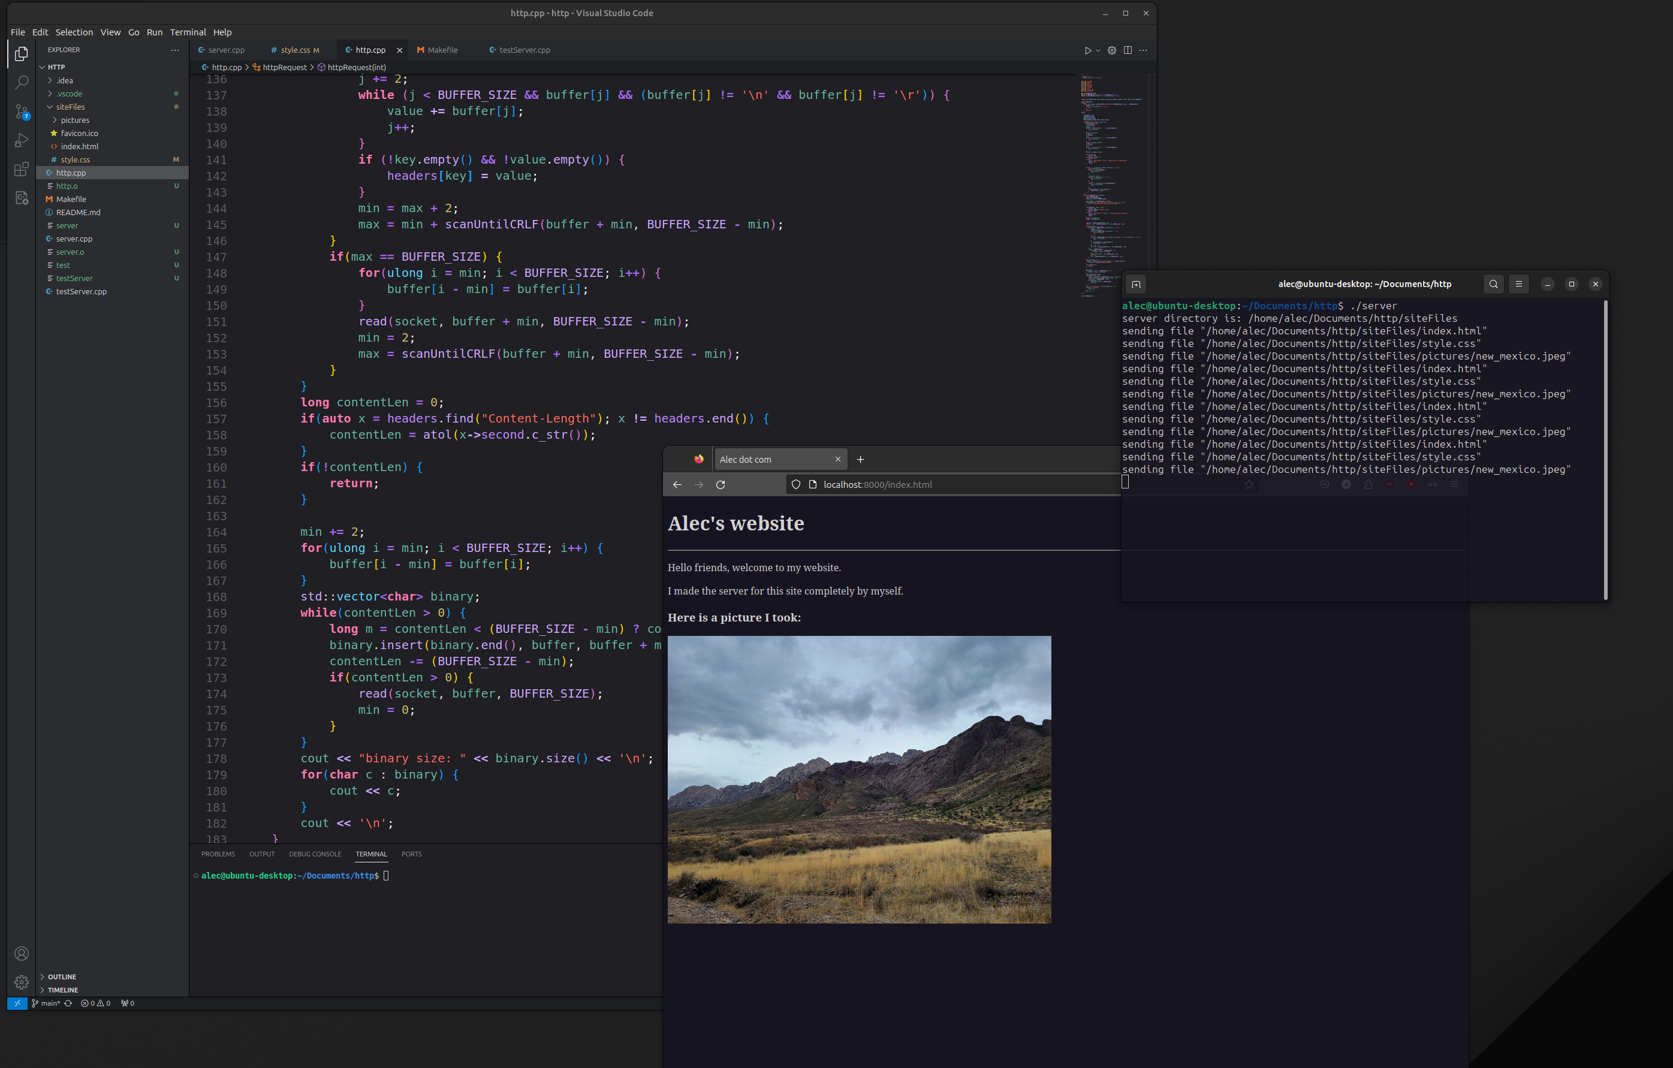Click the gear icon in editor toolbar
Image resolution: width=1673 pixels, height=1068 pixels.
point(1111,50)
